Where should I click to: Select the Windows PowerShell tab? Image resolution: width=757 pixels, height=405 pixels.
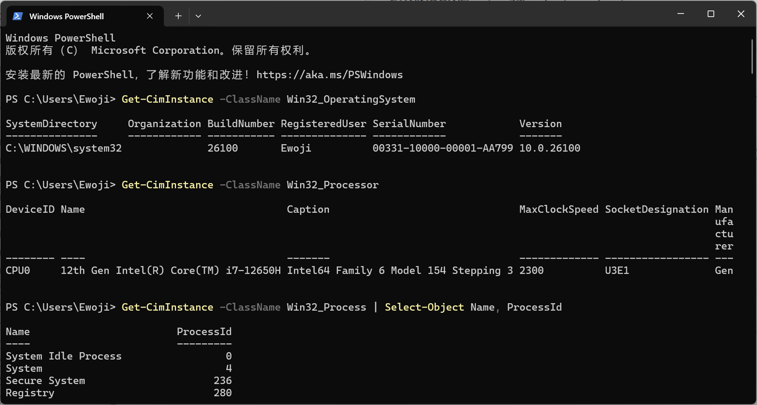coord(85,16)
